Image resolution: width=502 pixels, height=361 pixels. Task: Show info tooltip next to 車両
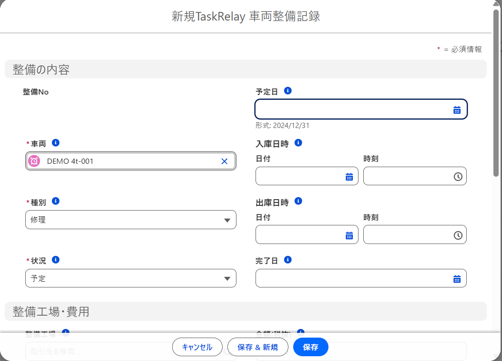click(56, 143)
